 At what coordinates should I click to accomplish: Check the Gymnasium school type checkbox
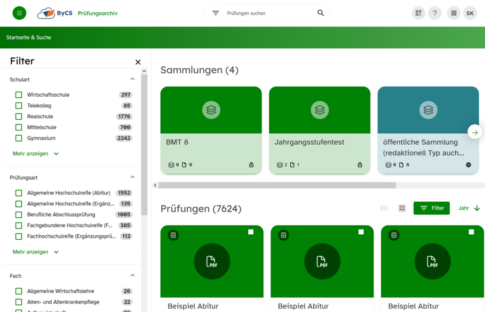click(x=19, y=138)
